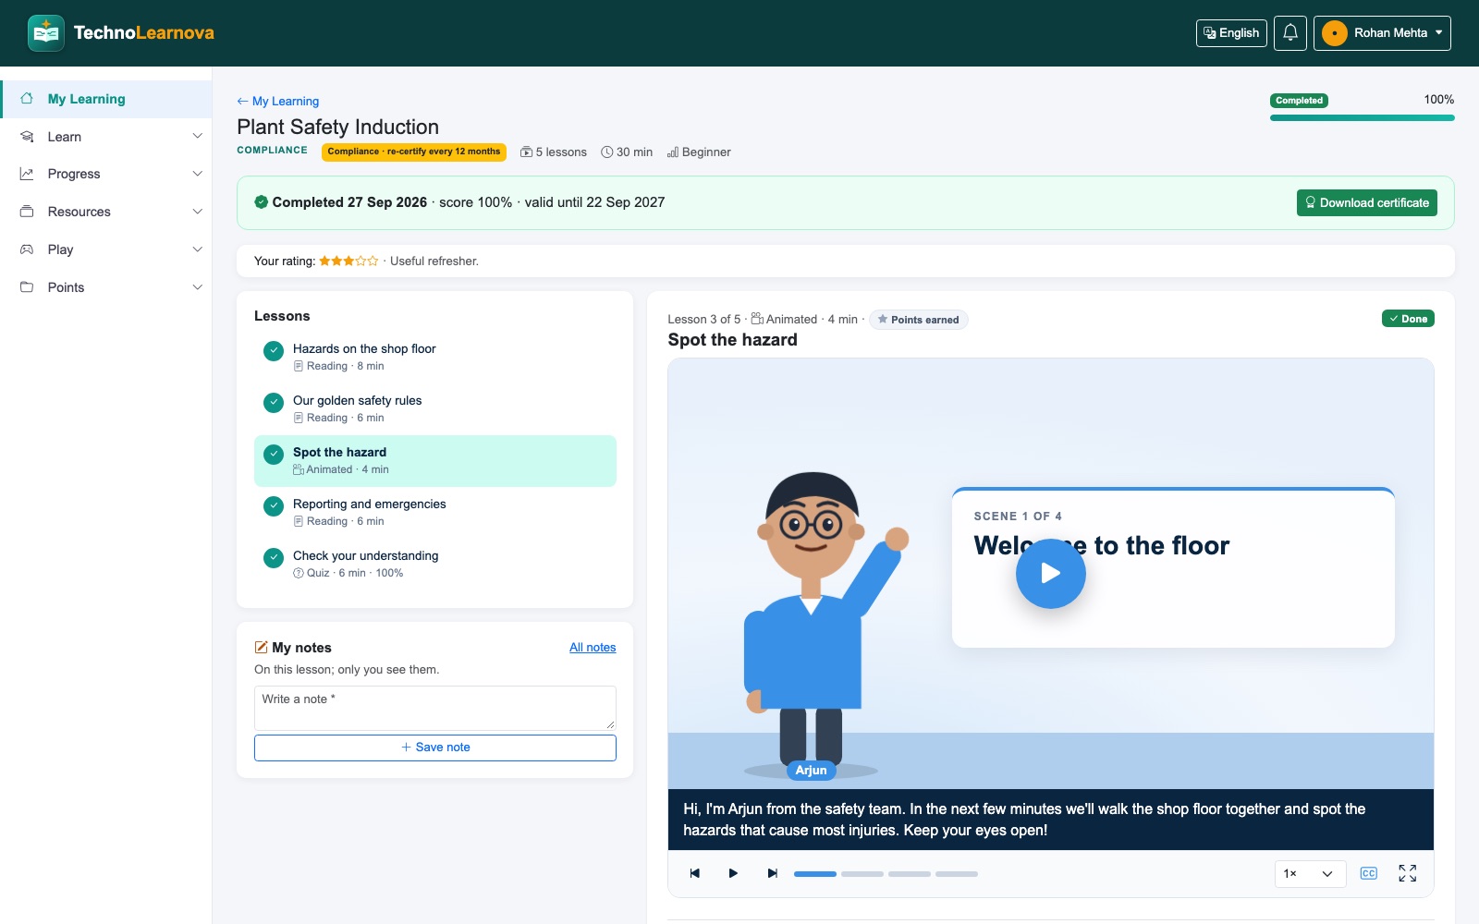1479x924 pixels.
Task: Click into the Write a note field
Action: pyautogui.click(x=435, y=708)
